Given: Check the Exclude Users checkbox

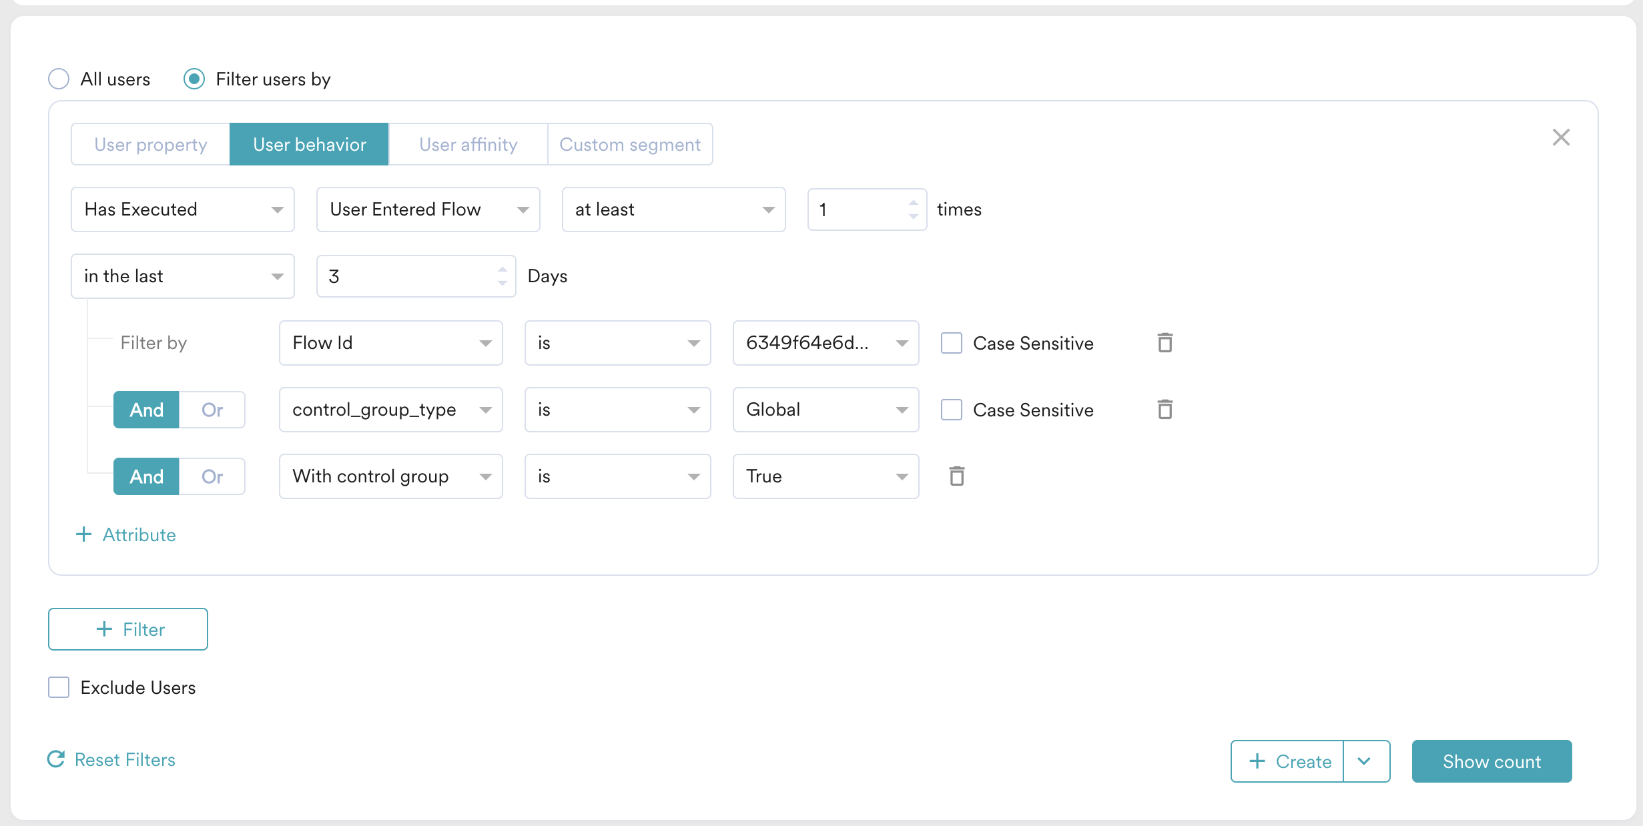Looking at the screenshot, I should pyautogui.click(x=59, y=687).
